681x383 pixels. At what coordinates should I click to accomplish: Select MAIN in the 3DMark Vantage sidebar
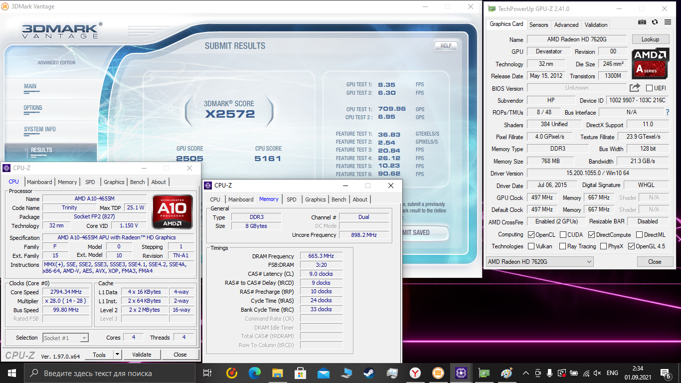point(30,86)
